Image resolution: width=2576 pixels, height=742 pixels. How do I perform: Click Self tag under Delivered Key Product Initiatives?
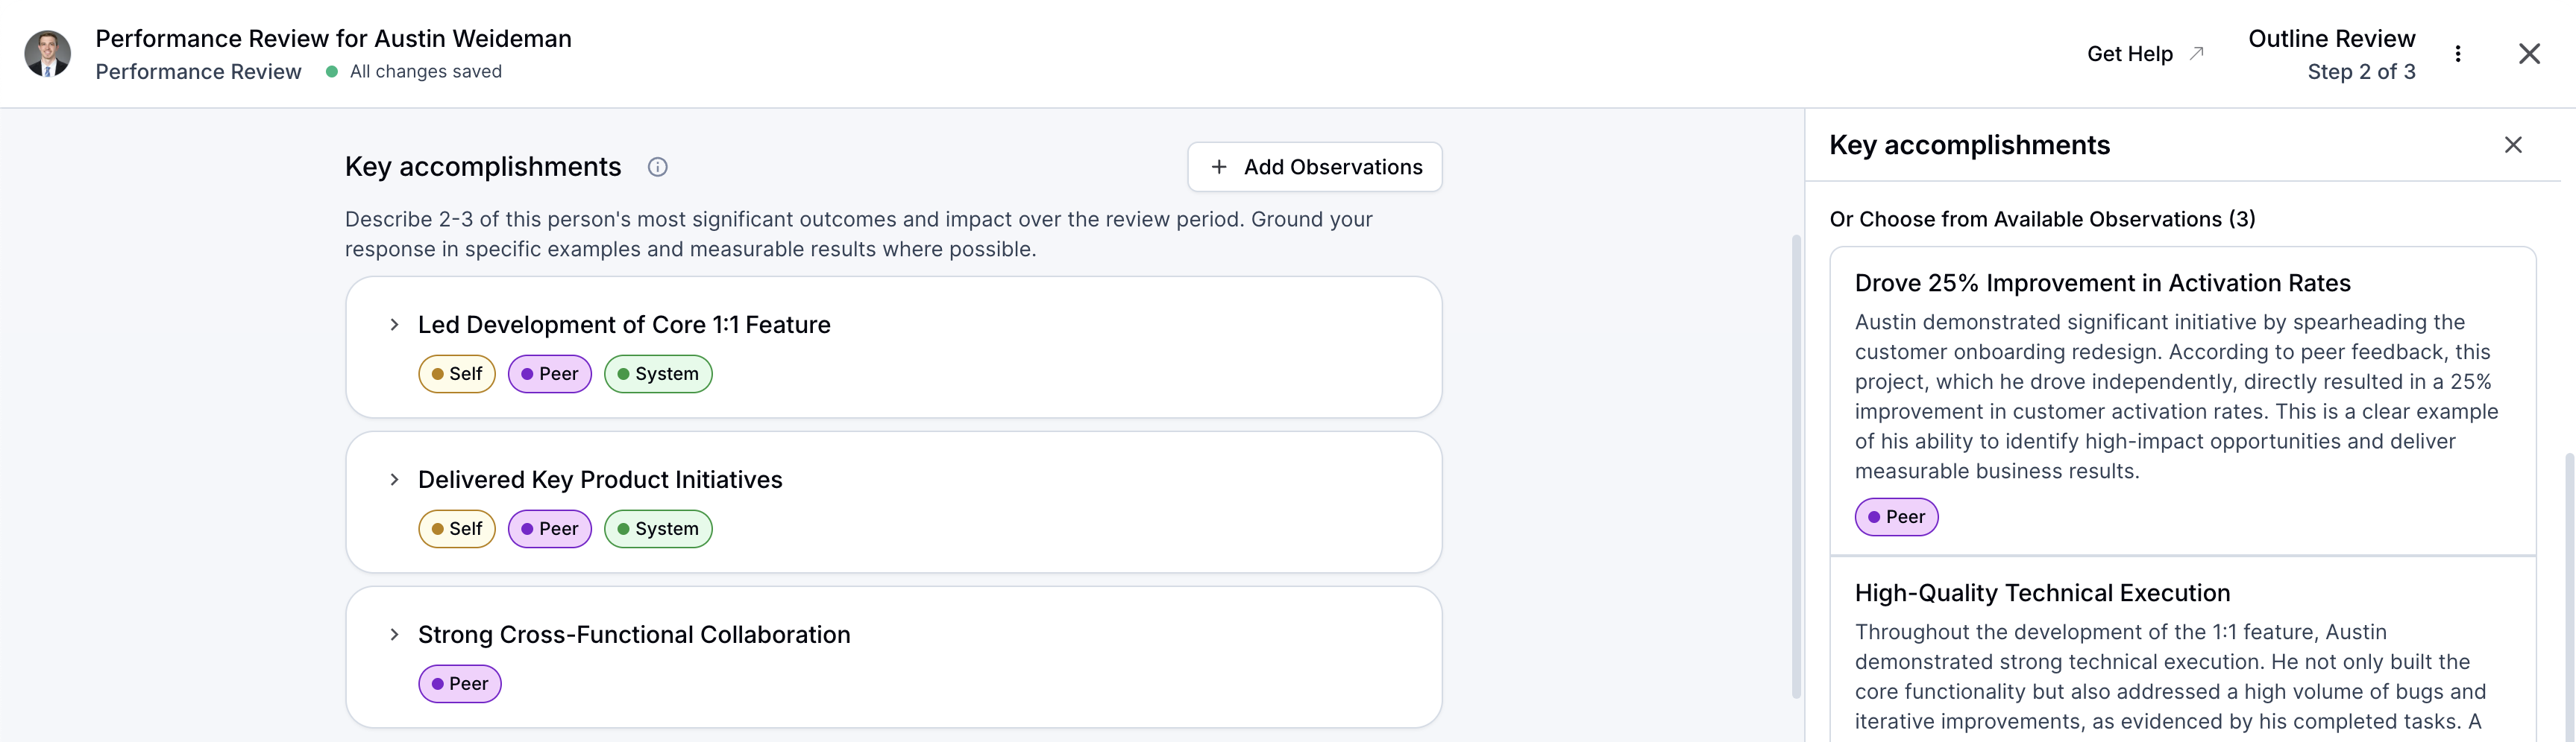(457, 528)
